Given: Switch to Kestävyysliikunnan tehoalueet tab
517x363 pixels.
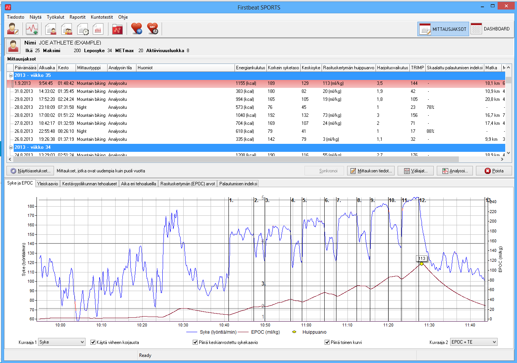Looking at the screenshot, I should (89, 183).
